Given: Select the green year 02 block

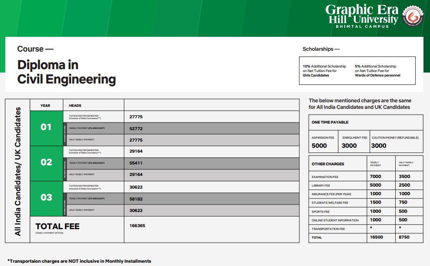Looking at the screenshot, I should pyautogui.click(x=46, y=163).
